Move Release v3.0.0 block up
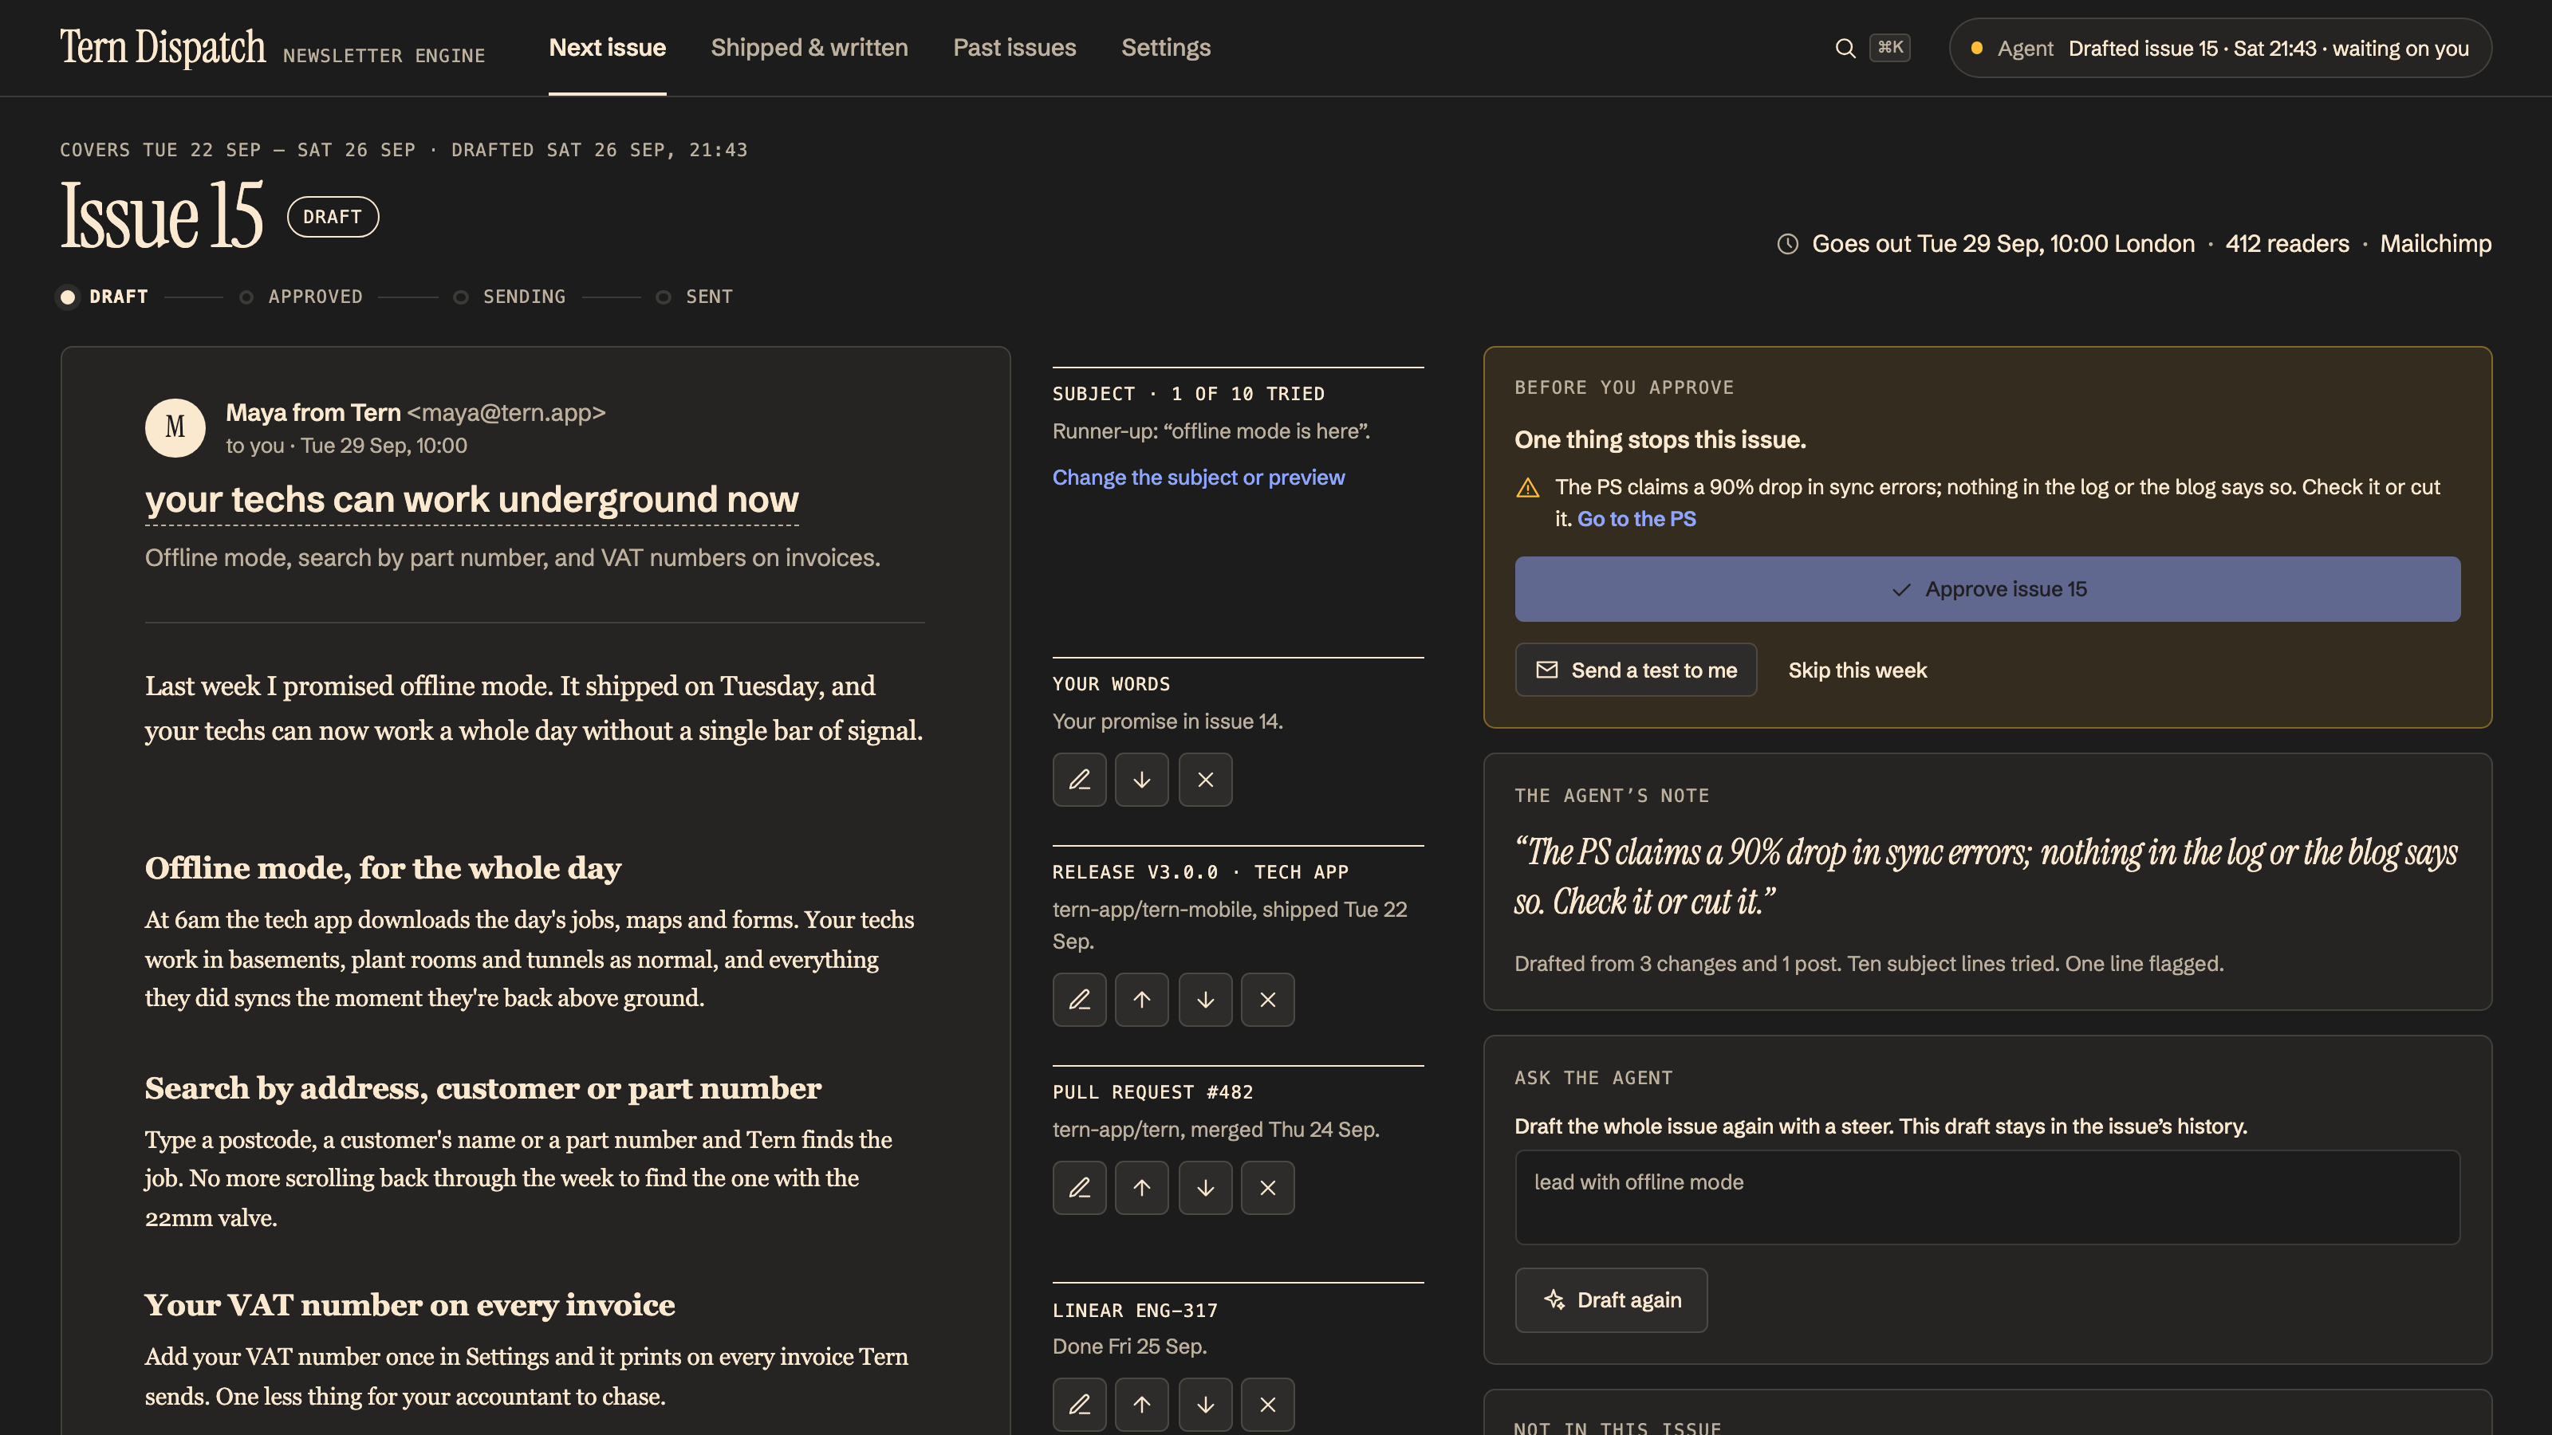This screenshot has width=2552, height=1435. (x=1141, y=999)
